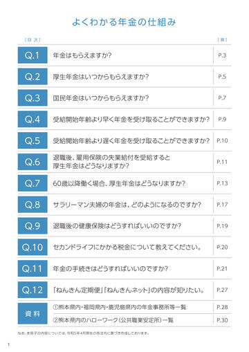Click the Q.9 blue label

33,225
